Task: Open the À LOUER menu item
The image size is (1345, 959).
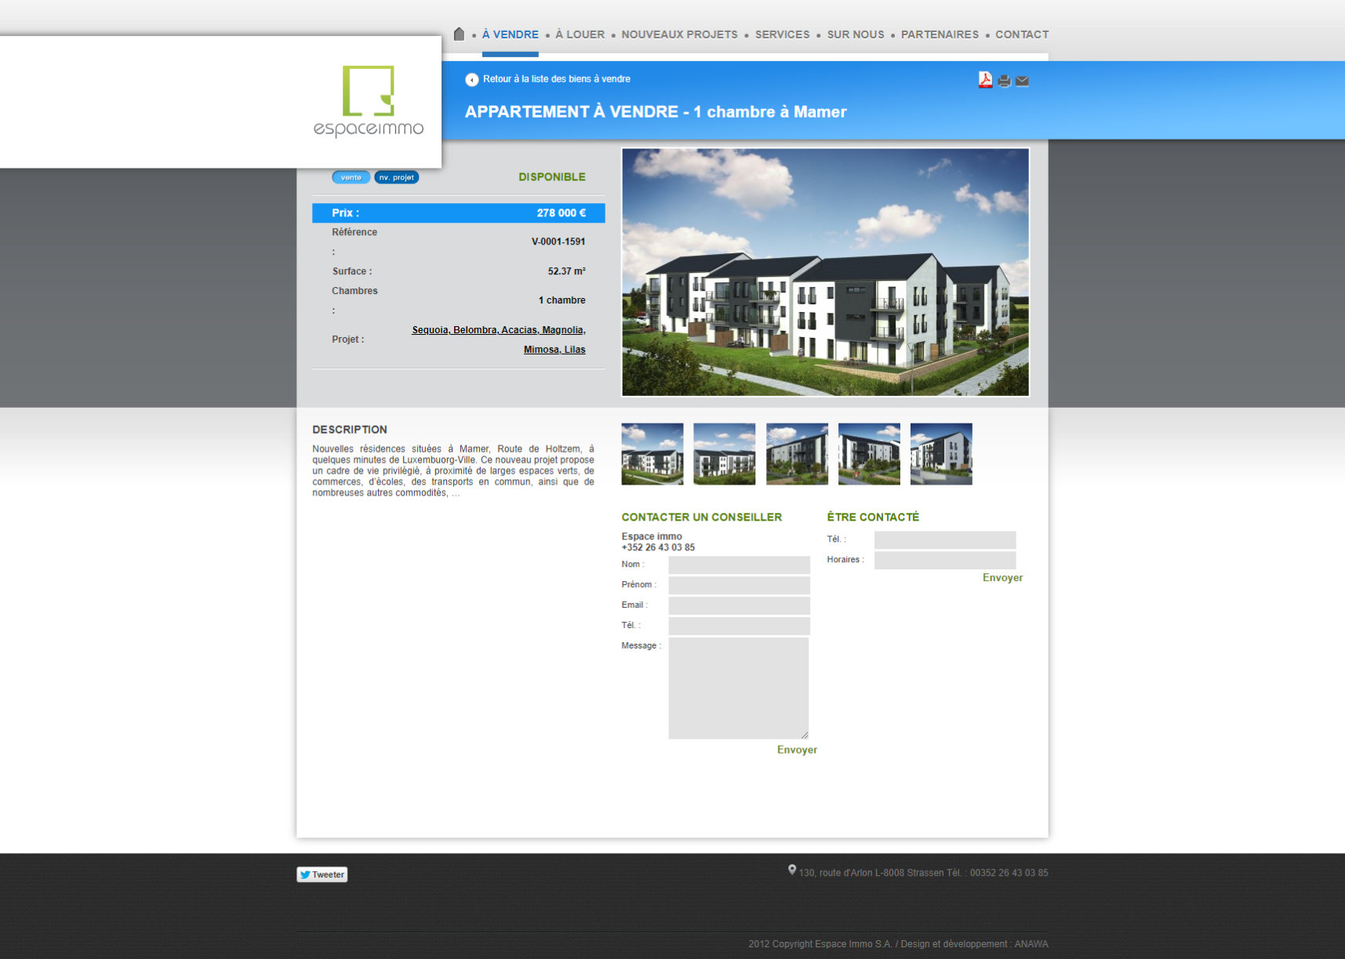Action: pyautogui.click(x=580, y=35)
